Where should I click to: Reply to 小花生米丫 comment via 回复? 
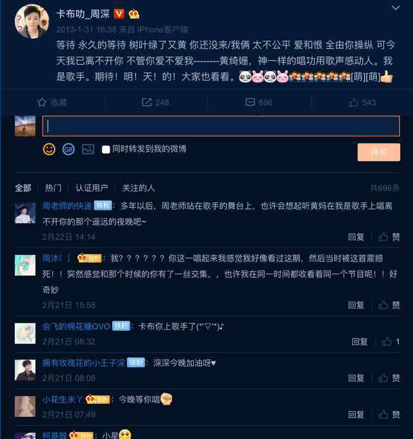[x=356, y=414]
